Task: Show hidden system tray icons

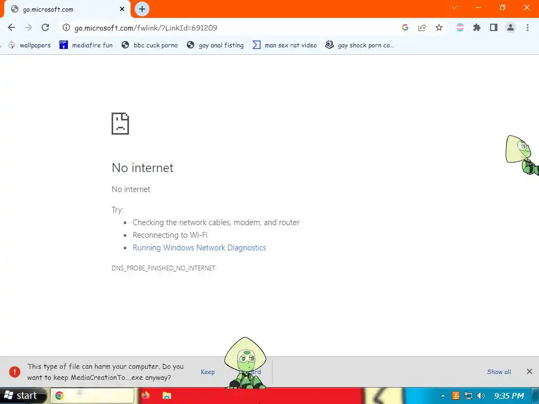Action: tap(443, 396)
